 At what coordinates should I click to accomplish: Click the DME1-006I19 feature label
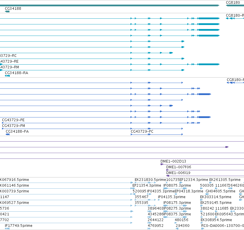click(x=178, y=173)
